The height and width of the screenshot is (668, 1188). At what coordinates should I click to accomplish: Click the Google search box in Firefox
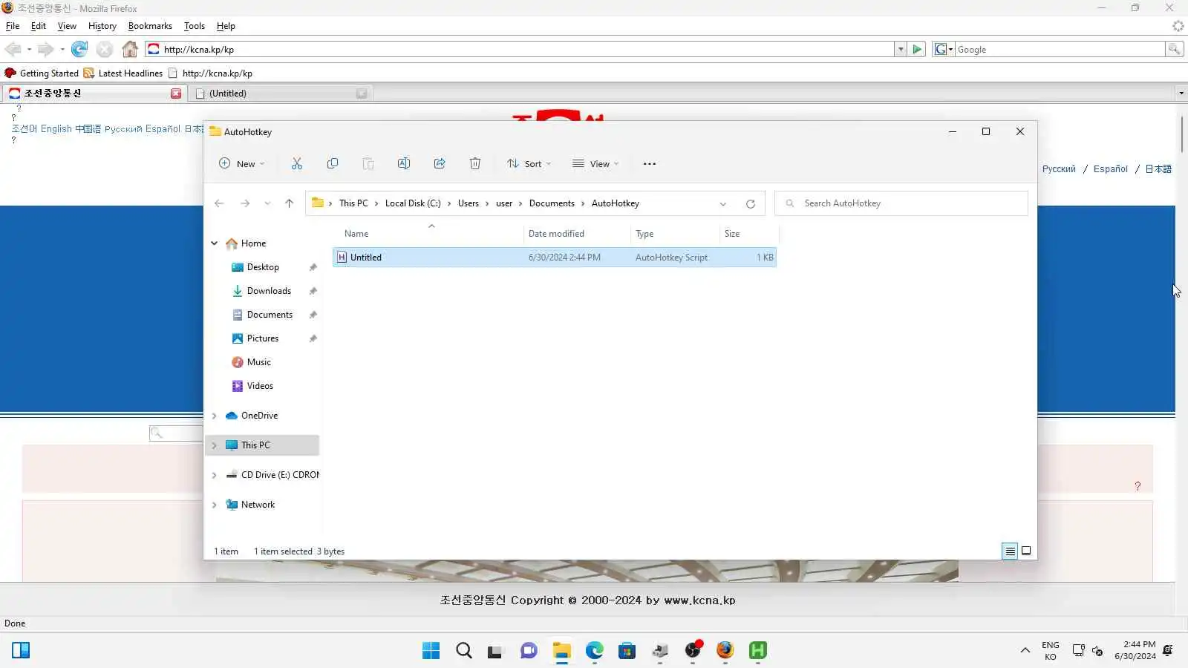point(1060,50)
